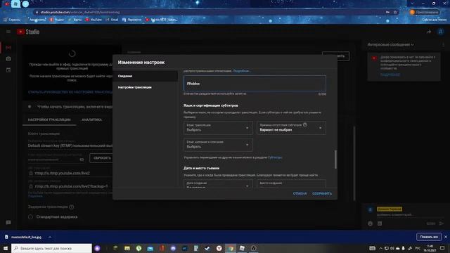Close the downloads bar
The image size is (450, 253).
[x=446, y=237]
